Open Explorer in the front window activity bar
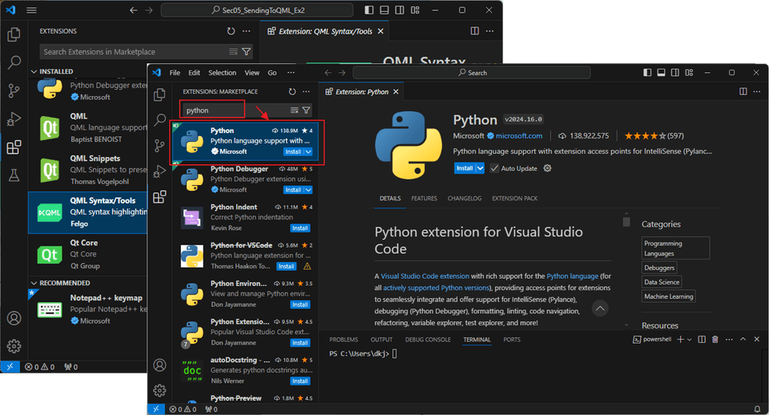769x415 pixels. tap(159, 95)
